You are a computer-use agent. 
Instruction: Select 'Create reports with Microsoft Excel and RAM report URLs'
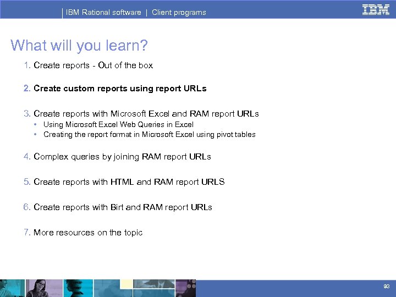click(x=146, y=114)
